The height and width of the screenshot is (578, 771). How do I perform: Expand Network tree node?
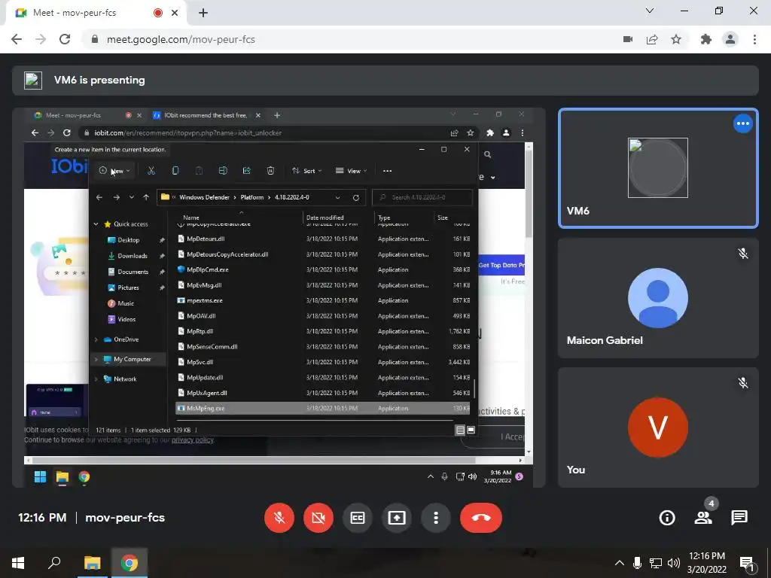[x=96, y=379]
